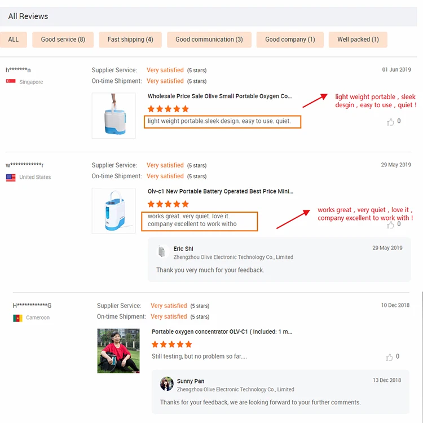This screenshot has width=423, height=423.
Task: Open the woman sitting on grass photo
Action: tap(118, 351)
